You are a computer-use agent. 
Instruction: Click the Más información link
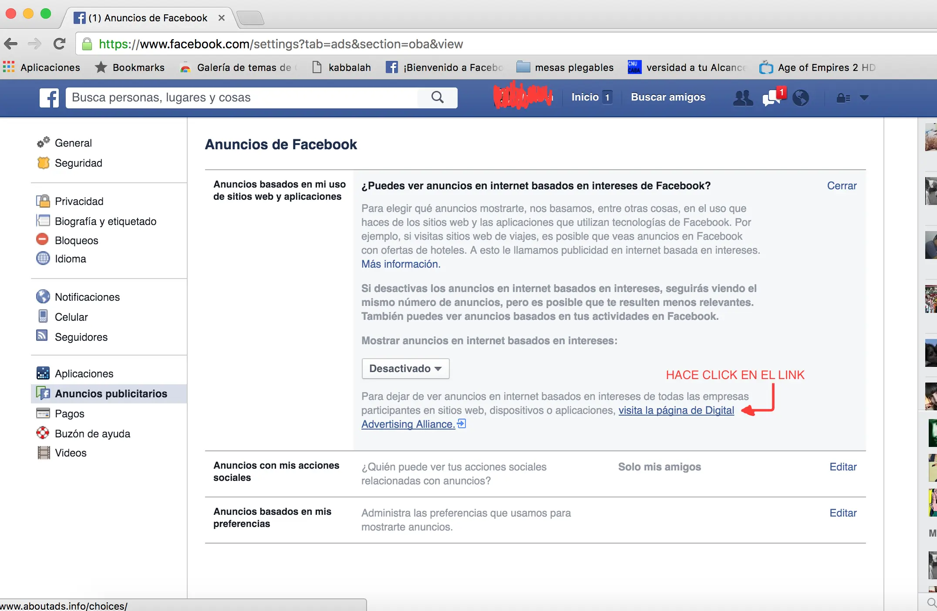tap(401, 264)
